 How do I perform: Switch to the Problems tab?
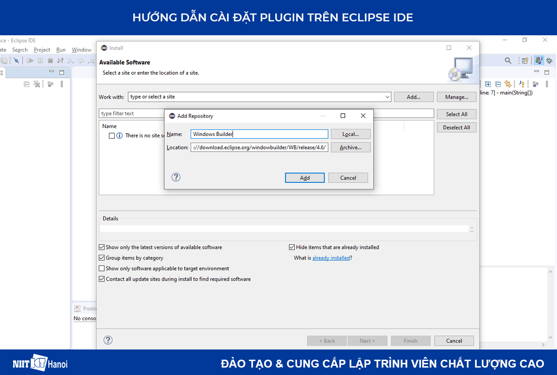pyautogui.click(x=84, y=308)
